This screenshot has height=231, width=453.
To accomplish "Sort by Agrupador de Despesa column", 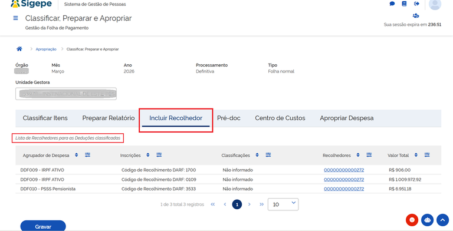I will 77,155.
